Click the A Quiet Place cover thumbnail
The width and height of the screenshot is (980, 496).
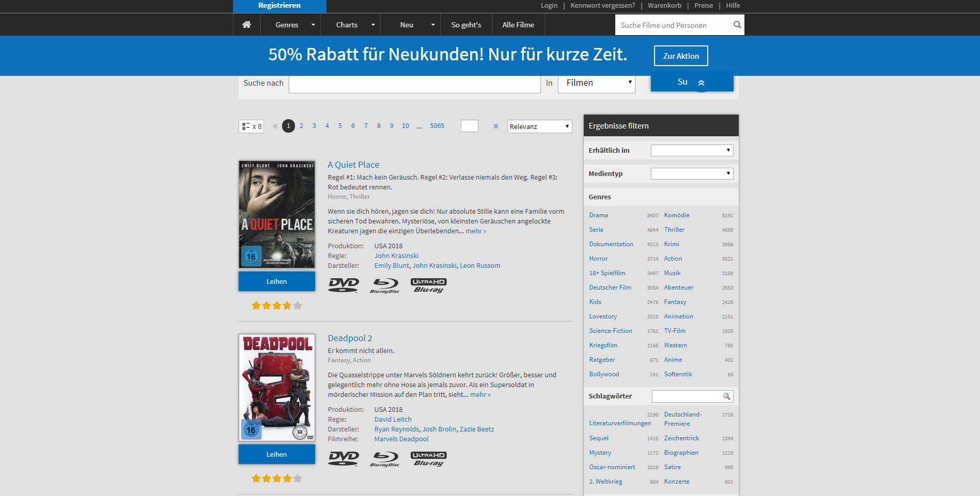pyautogui.click(x=277, y=214)
